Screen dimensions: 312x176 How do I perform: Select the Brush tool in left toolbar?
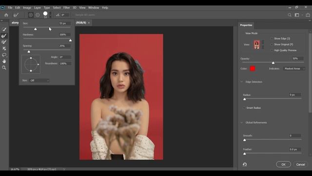coord(4,42)
